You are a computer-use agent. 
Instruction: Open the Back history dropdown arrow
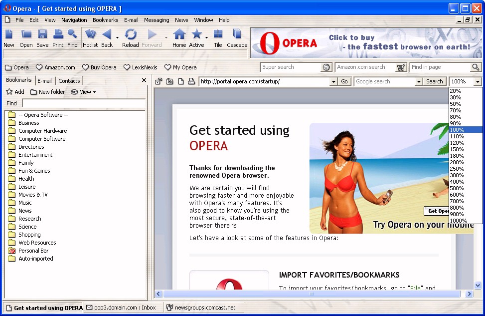click(117, 37)
